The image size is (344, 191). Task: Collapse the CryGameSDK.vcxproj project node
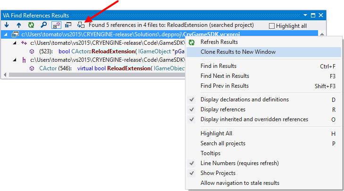pos(6,35)
